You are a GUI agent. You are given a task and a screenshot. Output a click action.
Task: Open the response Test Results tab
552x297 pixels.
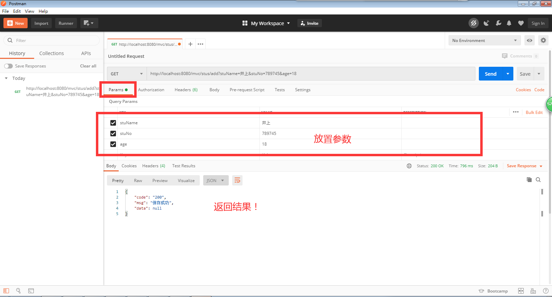coord(184,166)
